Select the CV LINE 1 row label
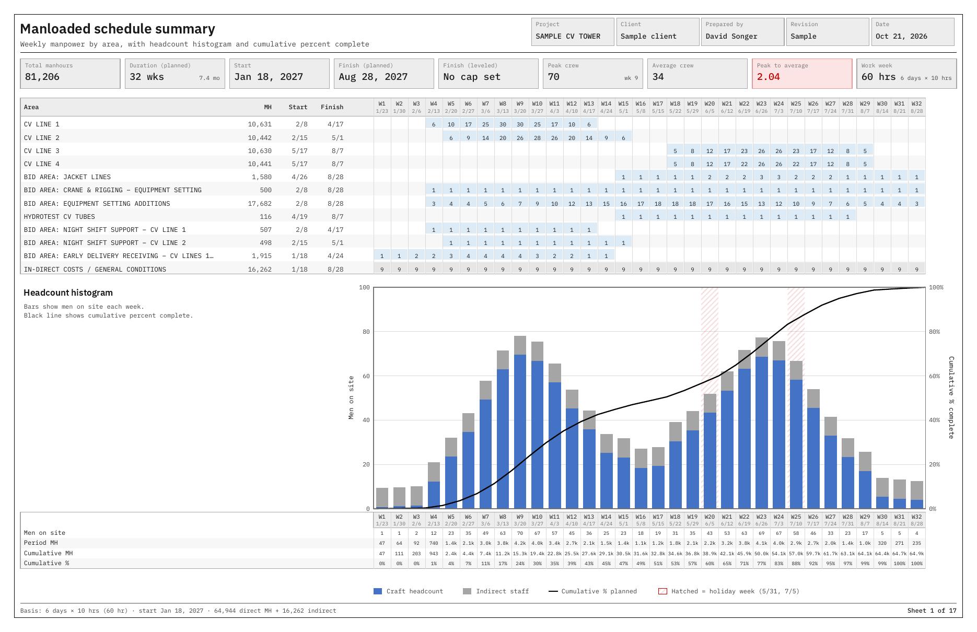The image size is (977, 632). 42,124
